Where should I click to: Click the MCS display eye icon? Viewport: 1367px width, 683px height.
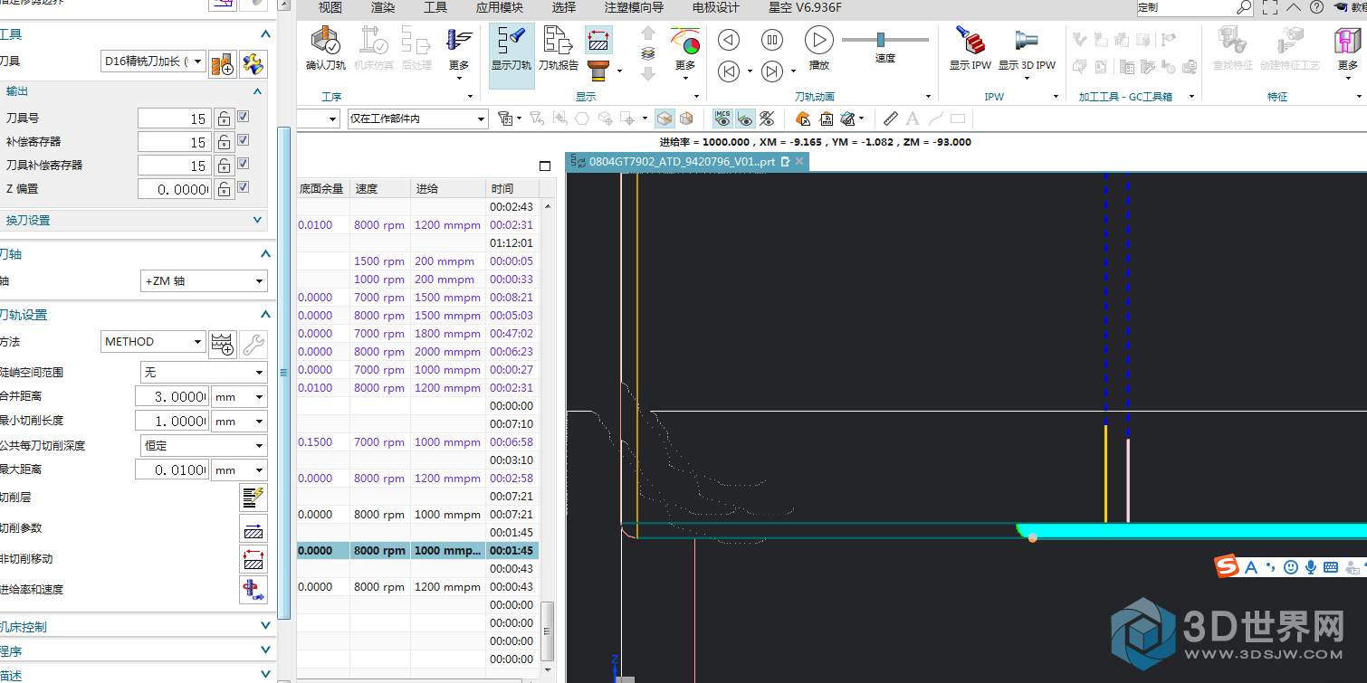[x=722, y=119]
